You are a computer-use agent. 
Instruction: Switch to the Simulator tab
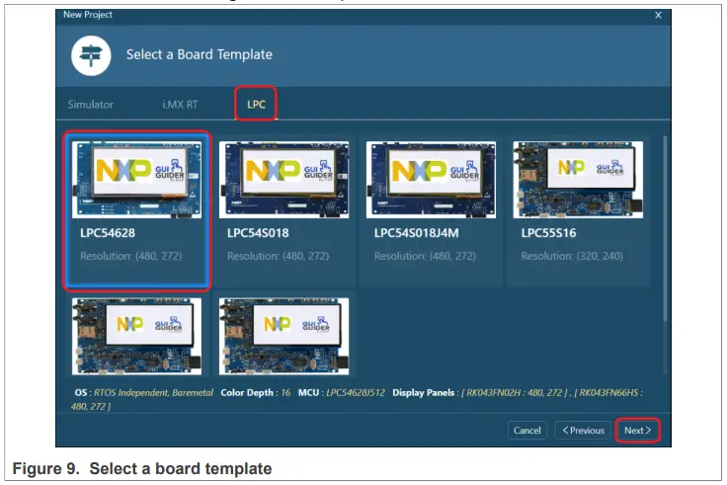pyautogui.click(x=91, y=105)
